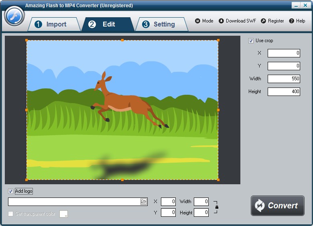Open the transparent color swatch dropdown
This screenshot has width=313, height=226.
pos(63,214)
